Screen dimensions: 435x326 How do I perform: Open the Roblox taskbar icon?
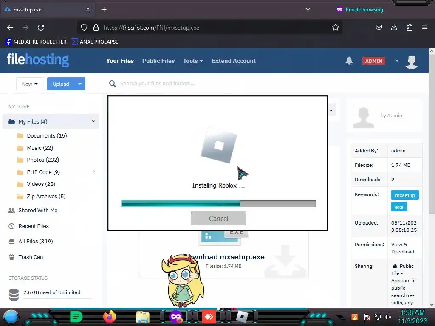click(x=242, y=317)
